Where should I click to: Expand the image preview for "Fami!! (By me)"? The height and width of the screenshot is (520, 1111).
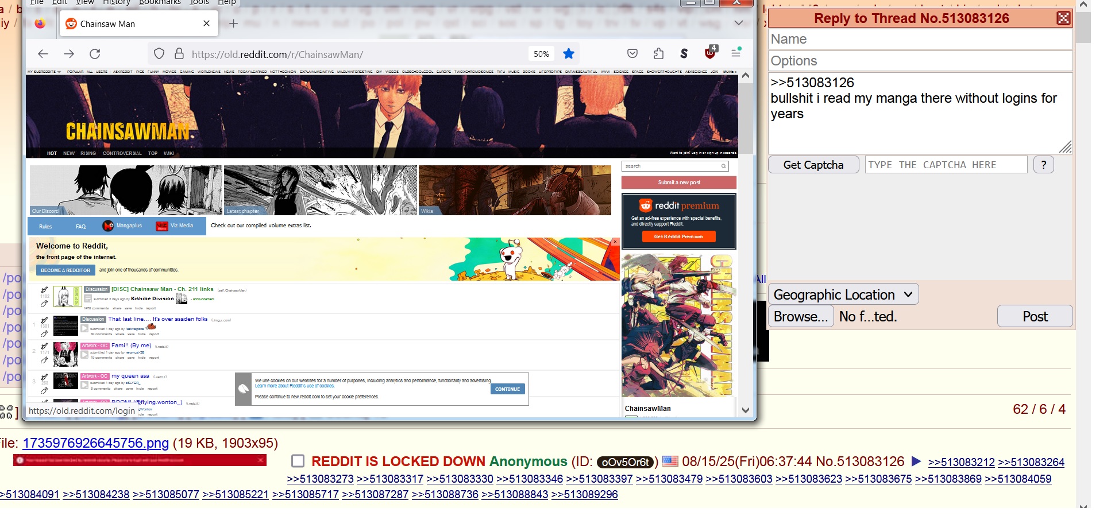(x=84, y=355)
